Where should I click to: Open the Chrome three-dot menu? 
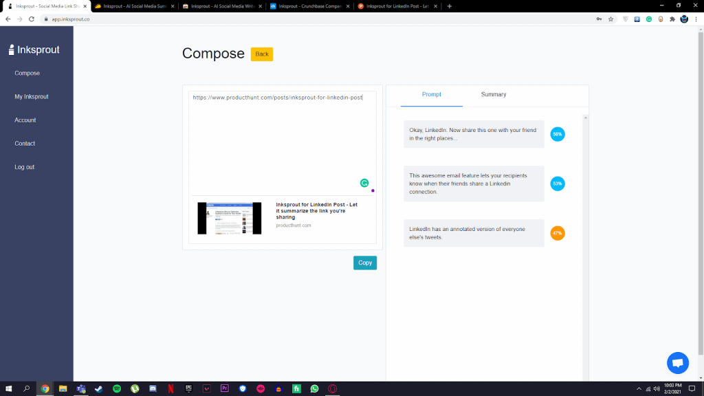(696, 19)
